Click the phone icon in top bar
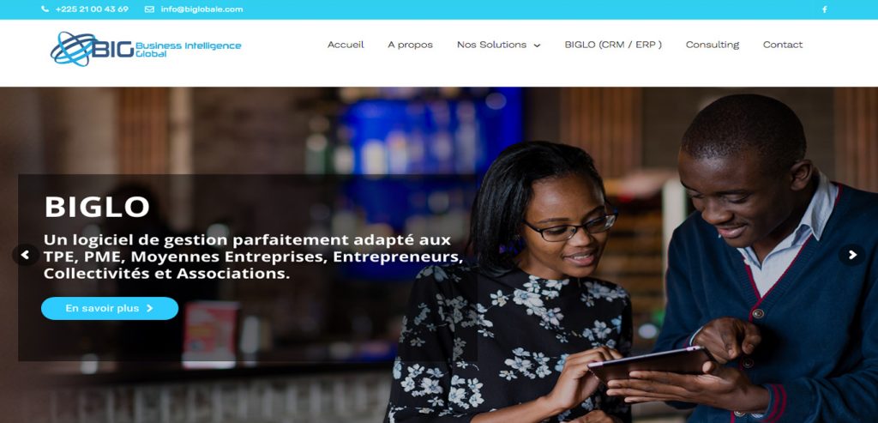This screenshot has width=878, height=423. click(x=45, y=9)
